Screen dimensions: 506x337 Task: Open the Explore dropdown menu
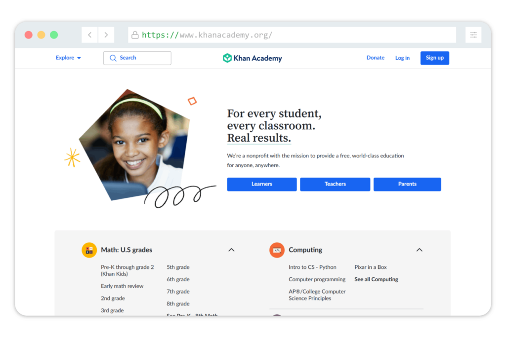[68, 58]
